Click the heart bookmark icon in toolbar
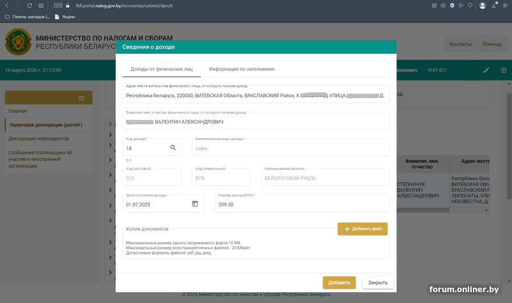 470,5
